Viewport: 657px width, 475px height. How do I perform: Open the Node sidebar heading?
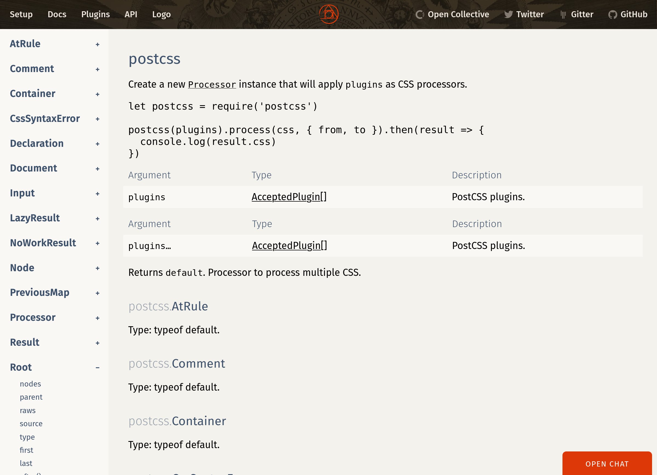[x=22, y=268]
